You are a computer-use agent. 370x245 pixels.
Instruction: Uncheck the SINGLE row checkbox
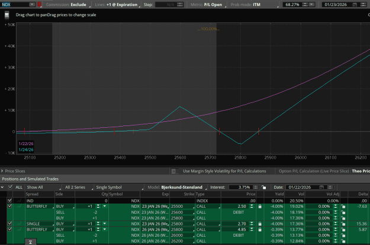[9, 223]
